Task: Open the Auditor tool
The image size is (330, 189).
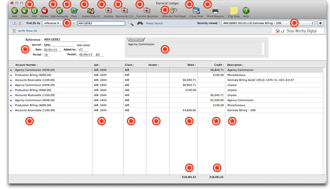Action: [108, 11]
